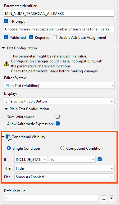Open the INCLUDE_STATS parameter dropdown
Viewport: 119px width, 205px height.
pos(31,159)
